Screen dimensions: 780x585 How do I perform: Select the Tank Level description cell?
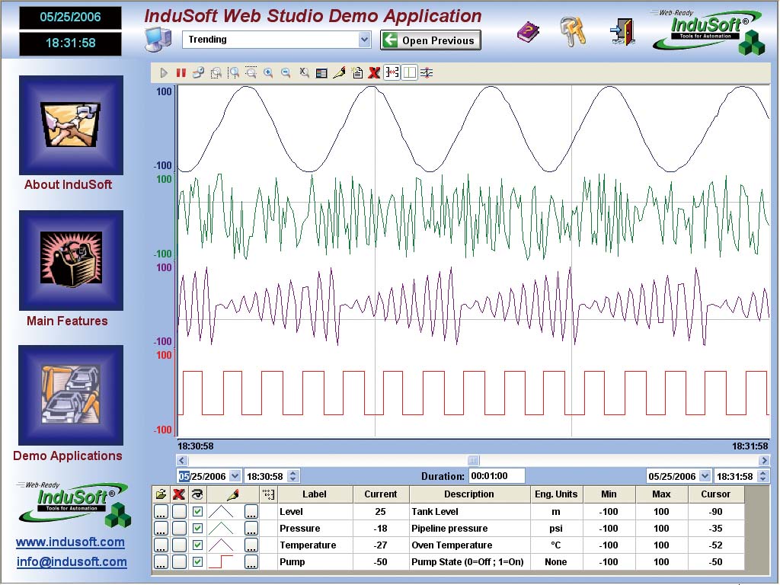[469, 511]
